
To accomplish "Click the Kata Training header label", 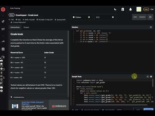I will click(x=15, y=8).
